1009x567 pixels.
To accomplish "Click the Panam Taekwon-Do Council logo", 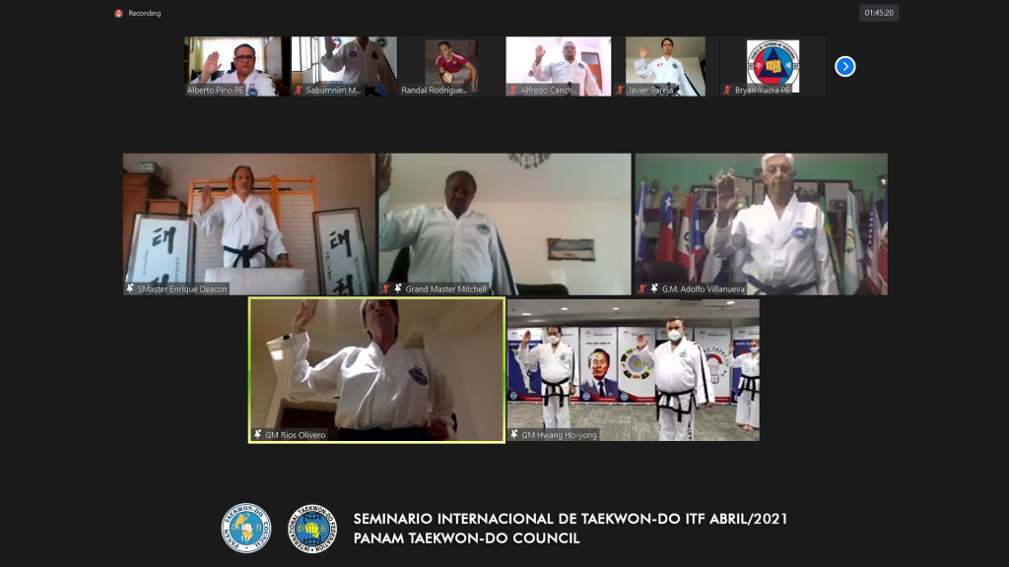I will tap(245, 528).
